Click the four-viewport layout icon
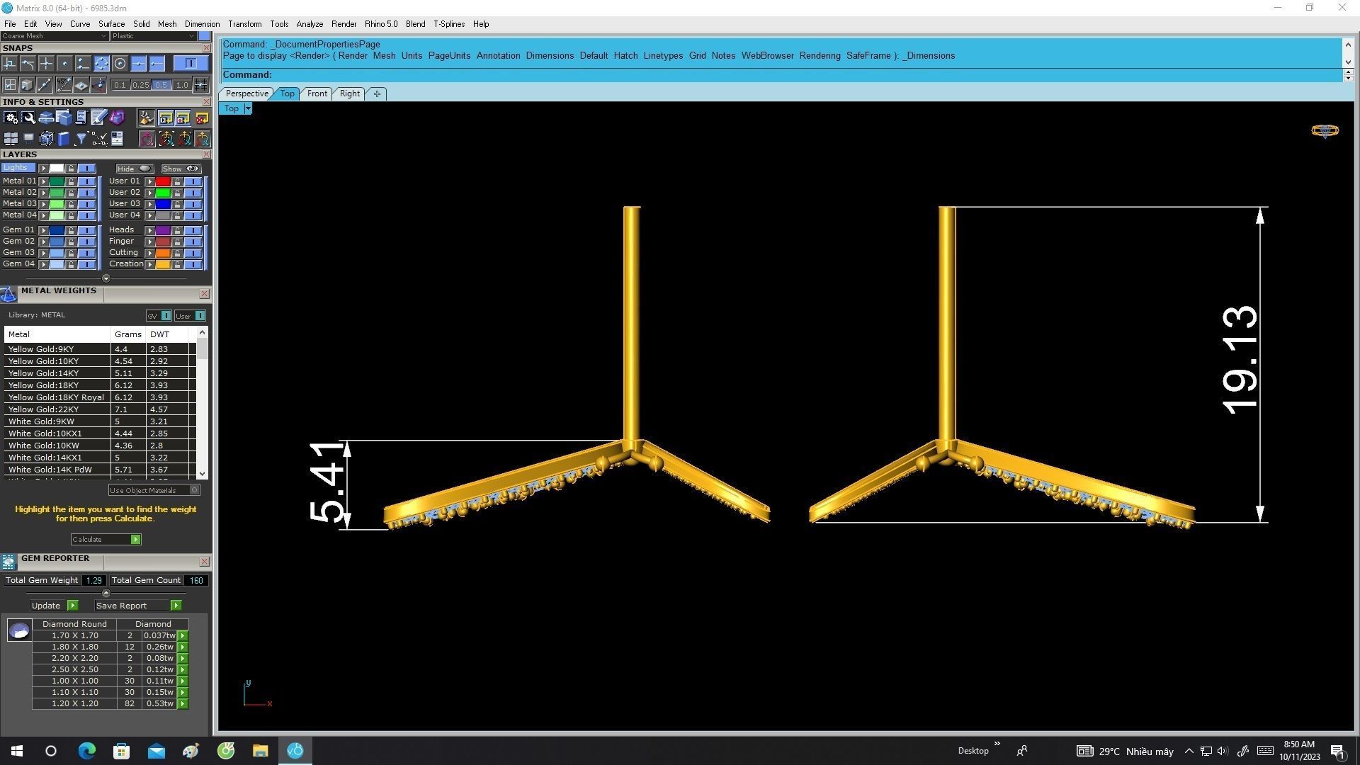 (11, 139)
